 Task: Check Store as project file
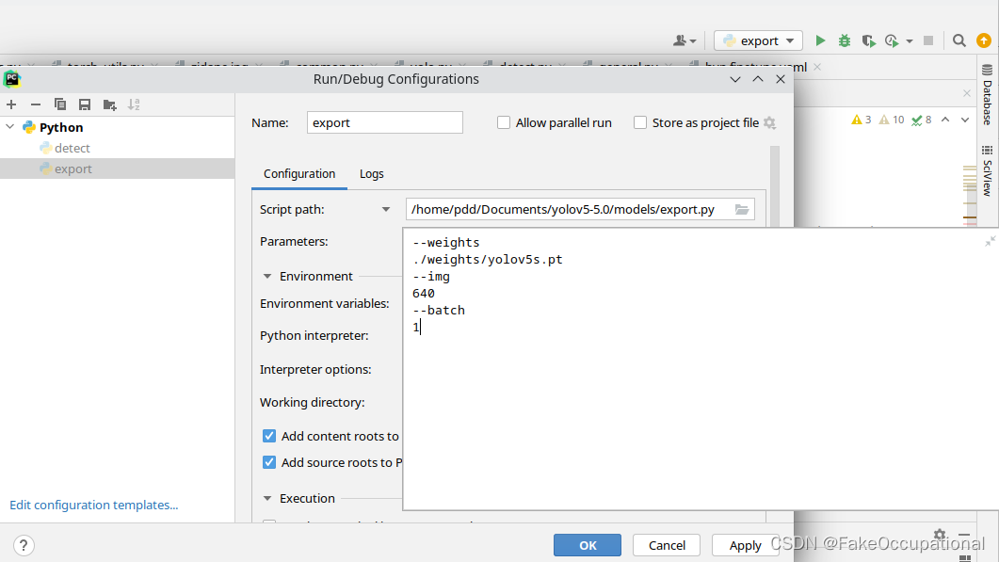(639, 122)
